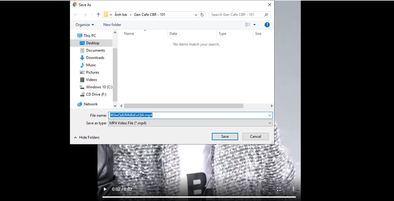Image resolution: width=394 pixels, height=201 pixels.
Task: Toggle fullscreen mode on the video player
Action: (x=278, y=189)
